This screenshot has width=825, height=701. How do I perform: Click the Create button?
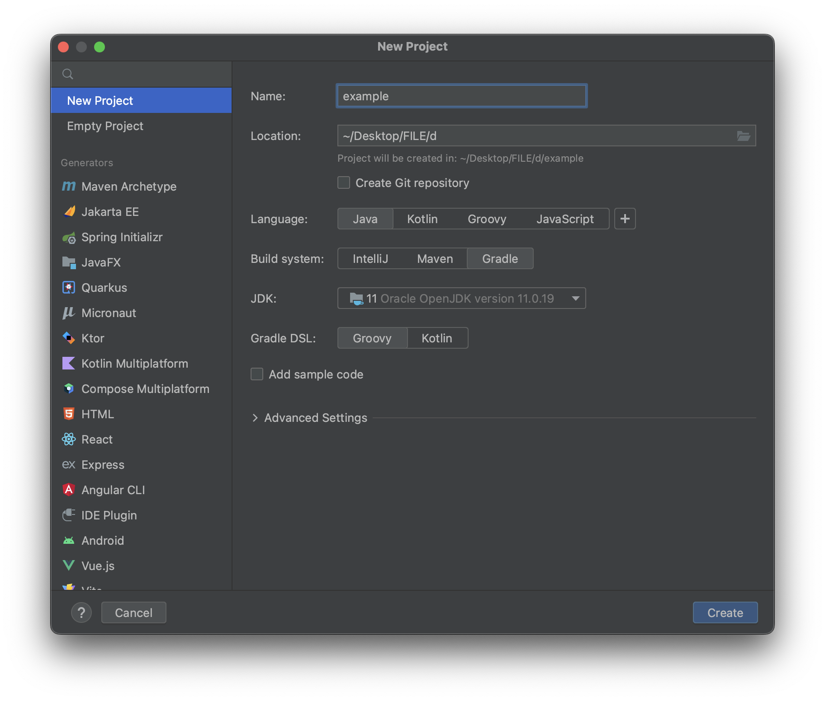pos(725,612)
